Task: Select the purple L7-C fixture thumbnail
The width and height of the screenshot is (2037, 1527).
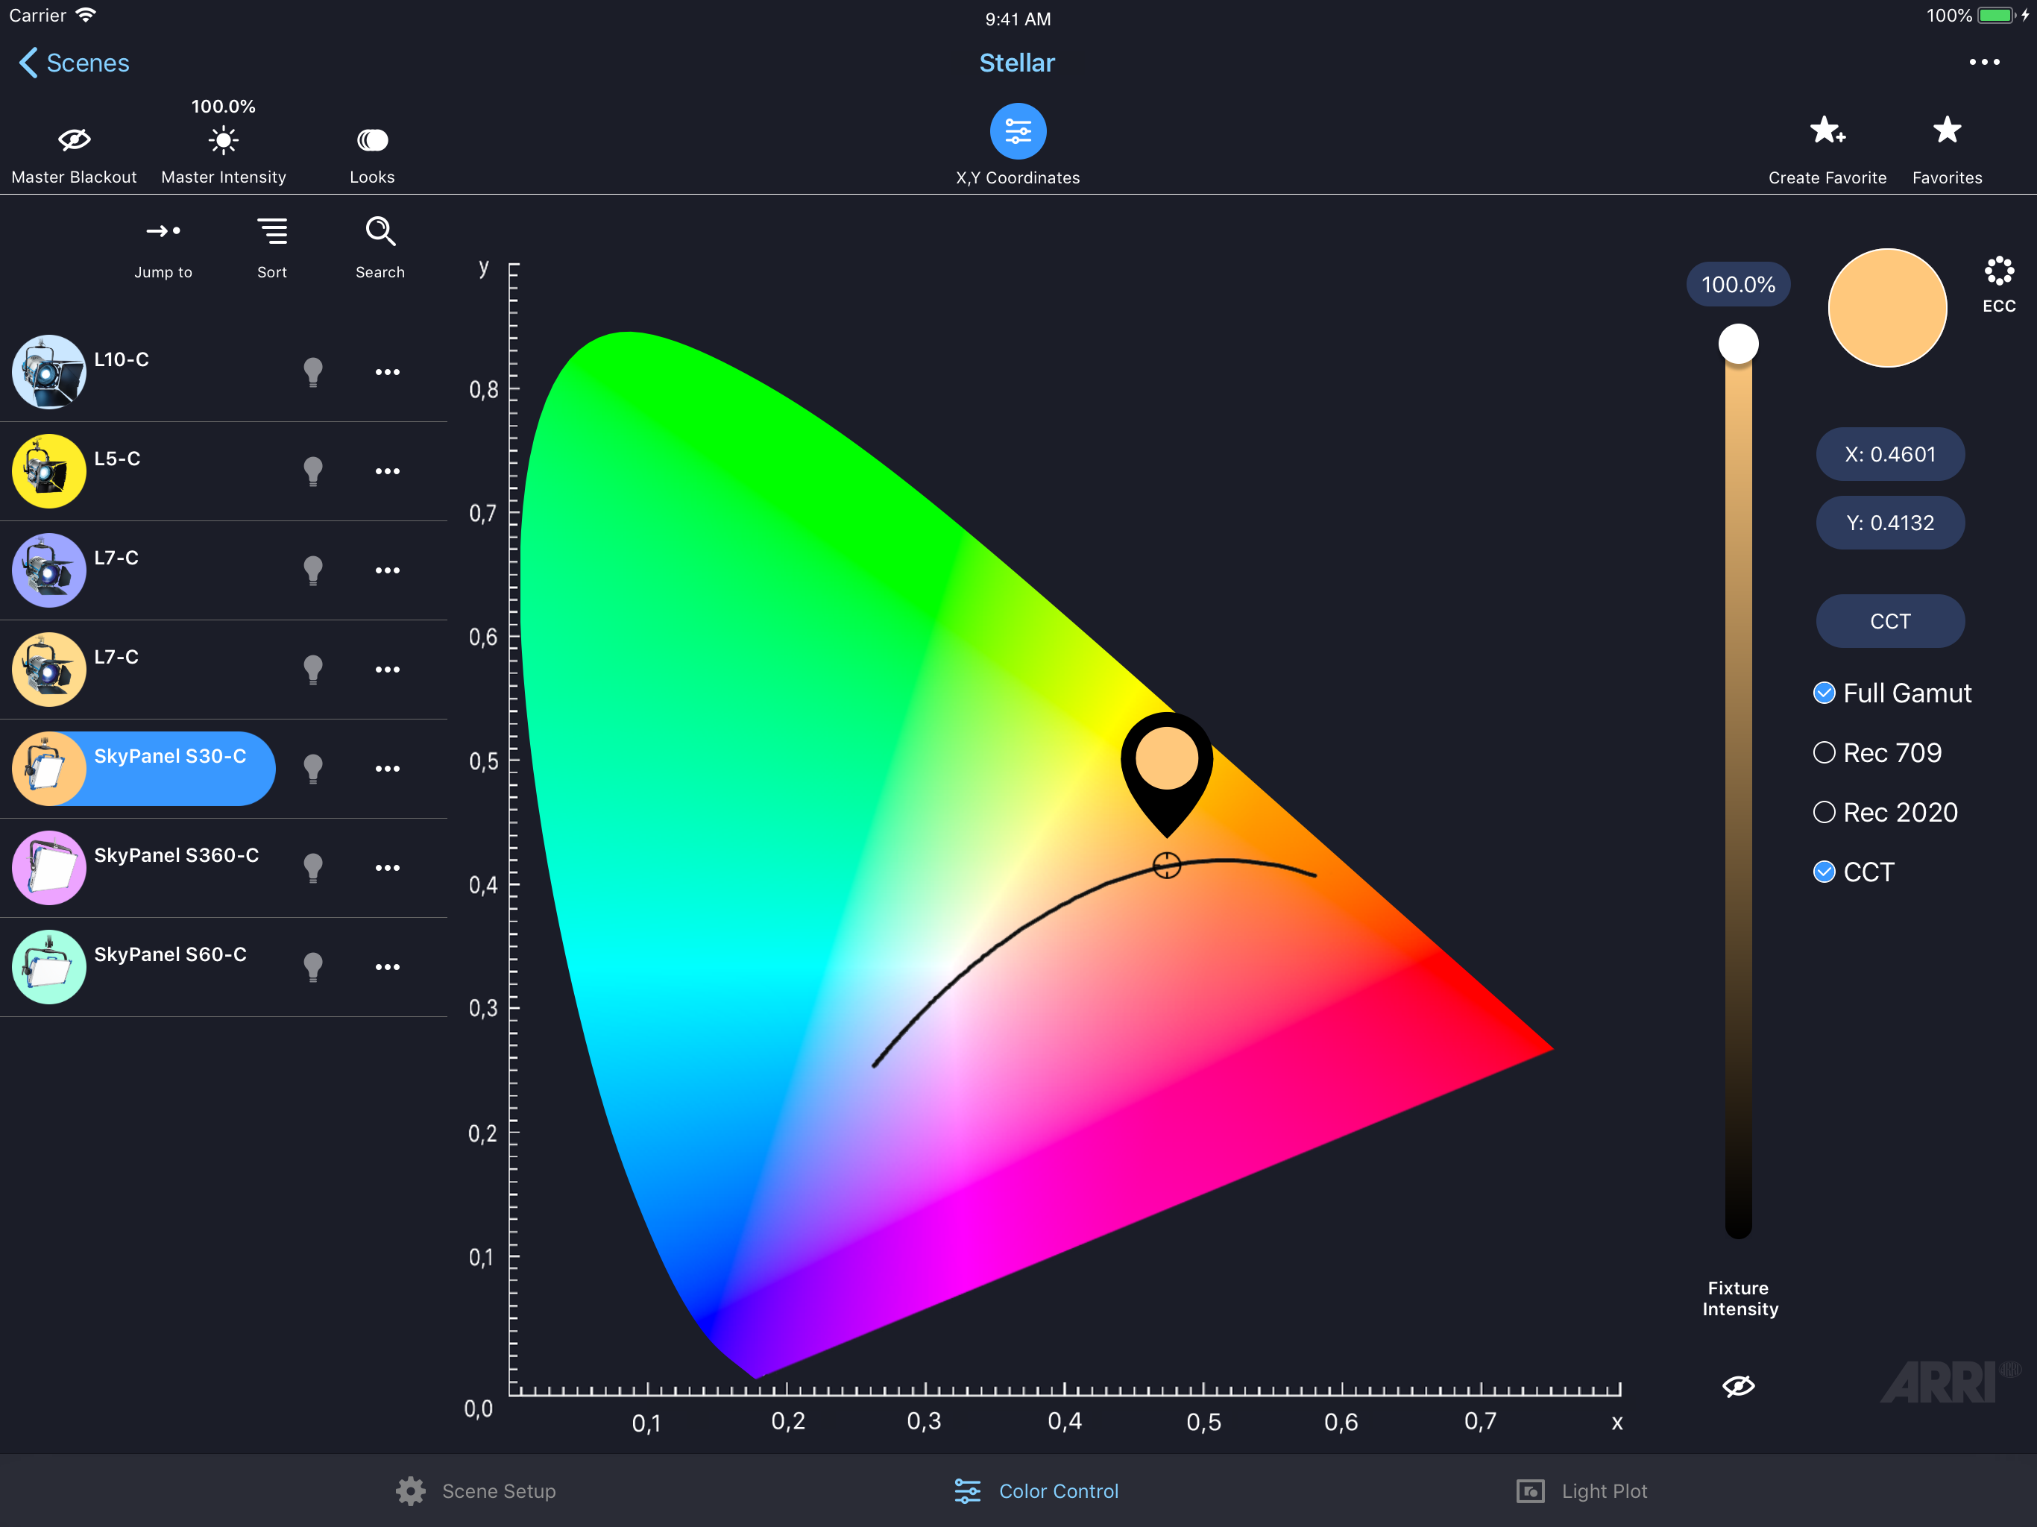Action: tap(48, 570)
